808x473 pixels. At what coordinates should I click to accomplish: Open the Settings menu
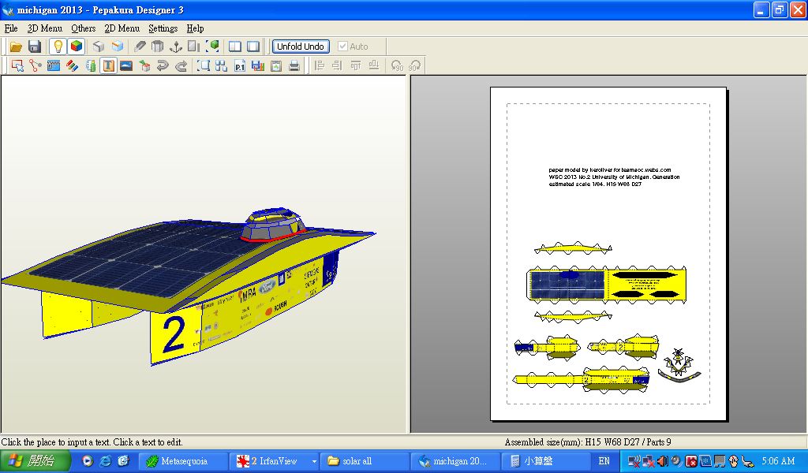[163, 28]
